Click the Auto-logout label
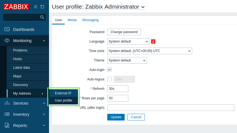The height and width of the screenshot is (133, 237). (96, 79)
